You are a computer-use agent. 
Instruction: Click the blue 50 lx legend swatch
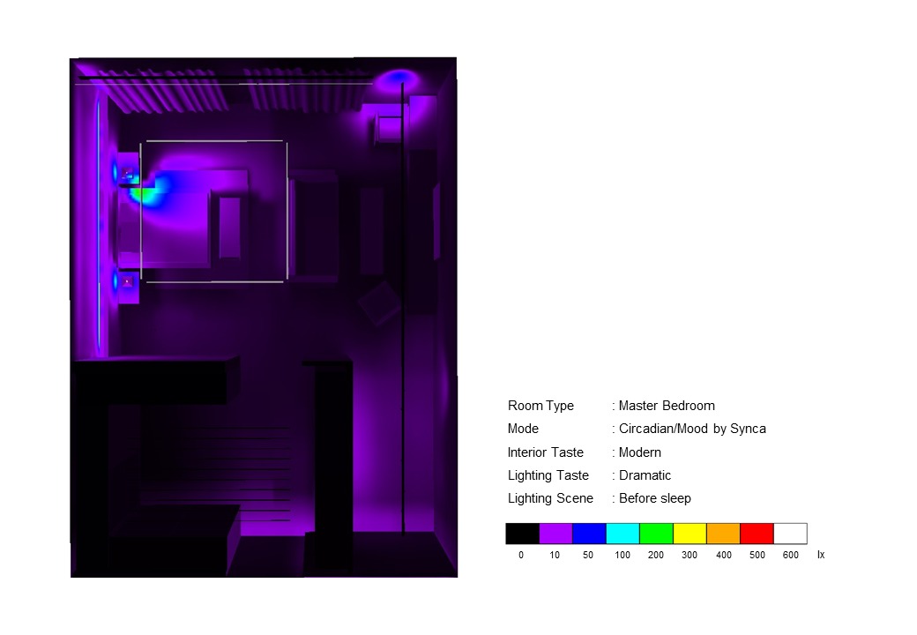coord(589,534)
